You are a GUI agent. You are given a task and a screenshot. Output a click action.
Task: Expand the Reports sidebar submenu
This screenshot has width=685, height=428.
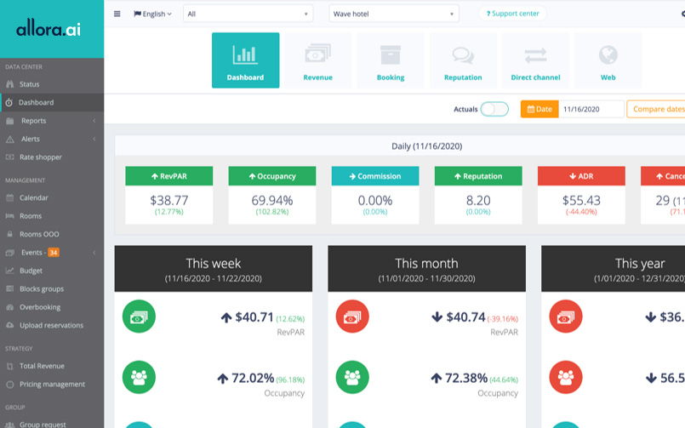(52, 121)
